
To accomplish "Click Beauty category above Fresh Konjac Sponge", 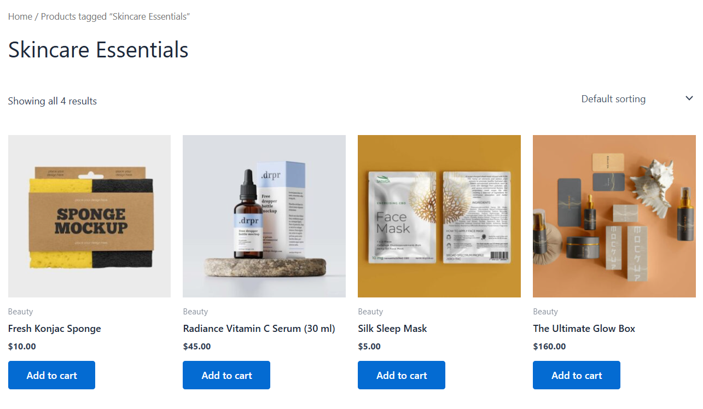I will [20, 312].
